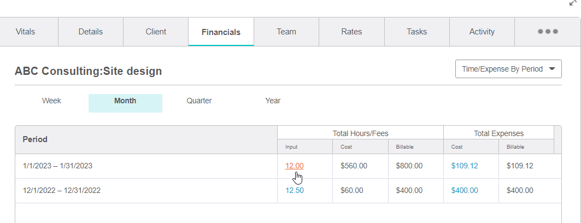Switch to the Vitals tab

coord(25,32)
